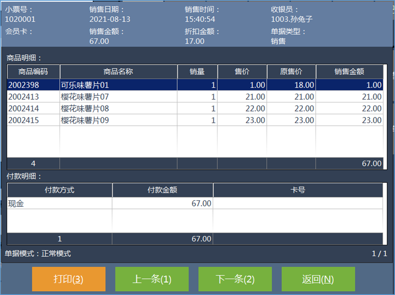
Task: Click the 付款方式 column header
Action: 60,190
